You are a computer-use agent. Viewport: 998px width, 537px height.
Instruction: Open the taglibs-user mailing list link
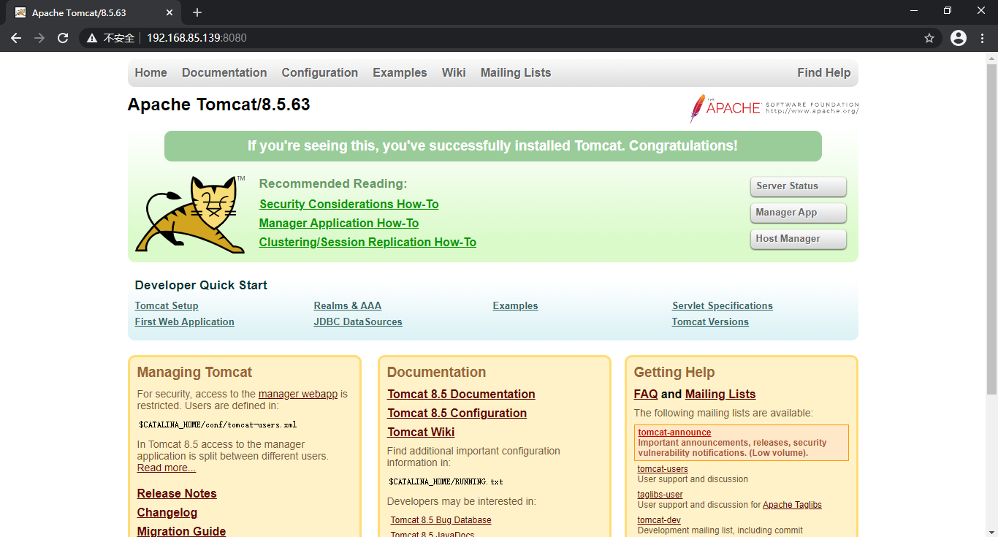[x=660, y=495]
